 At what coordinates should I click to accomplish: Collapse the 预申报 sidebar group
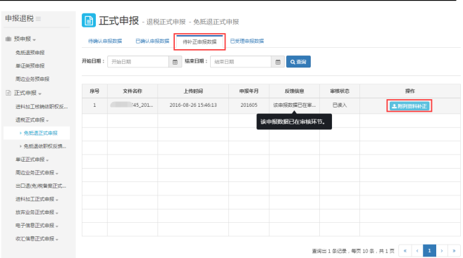pyautogui.click(x=25, y=39)
